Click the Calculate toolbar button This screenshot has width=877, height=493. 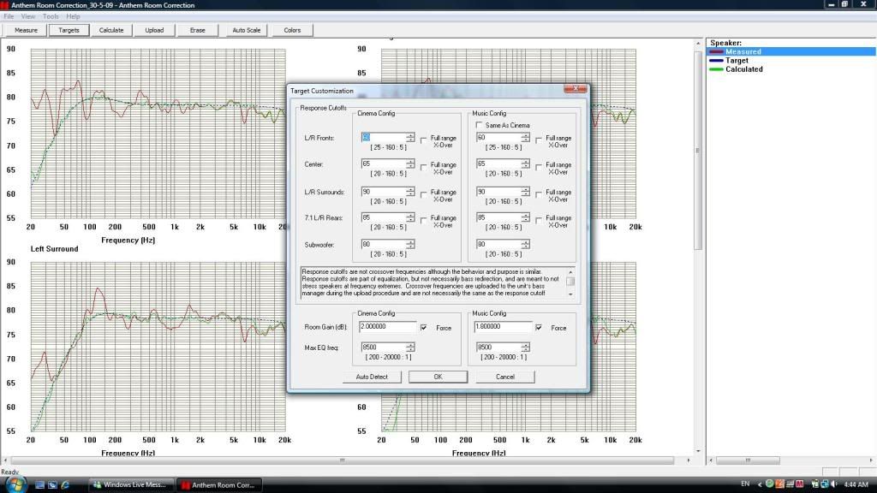[111, 30]
